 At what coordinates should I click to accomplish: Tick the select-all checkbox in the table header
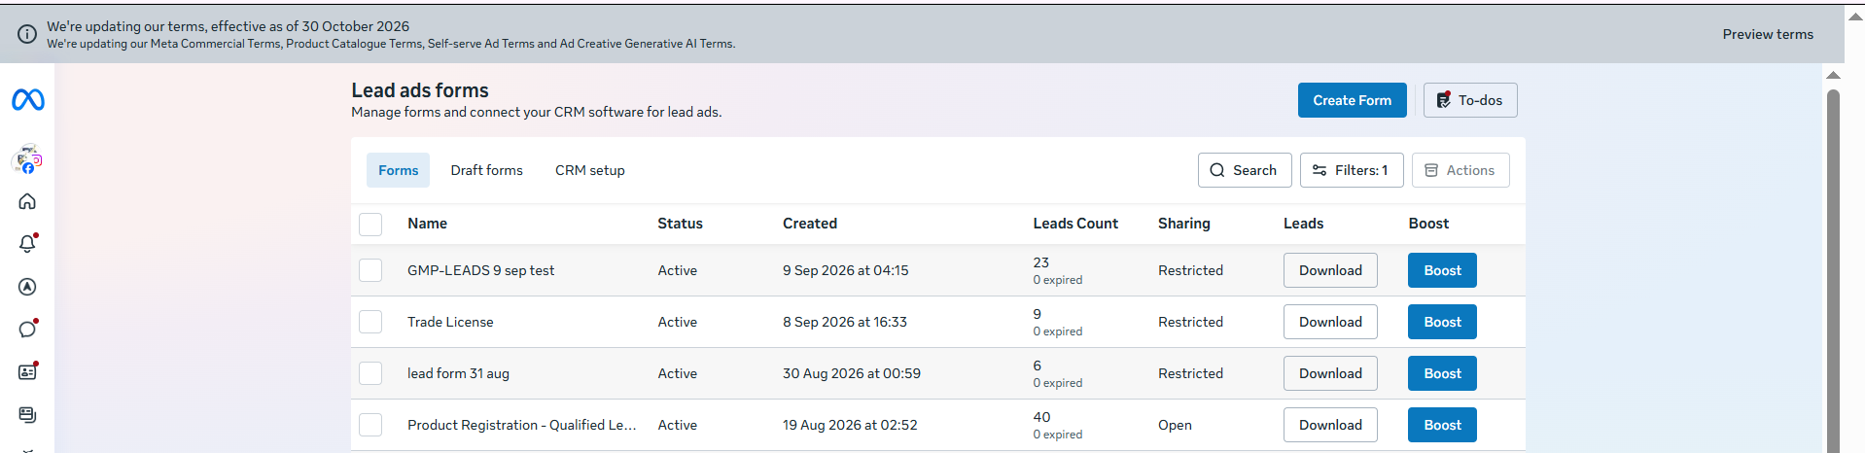pyautogui.click(x=370, y=224)
